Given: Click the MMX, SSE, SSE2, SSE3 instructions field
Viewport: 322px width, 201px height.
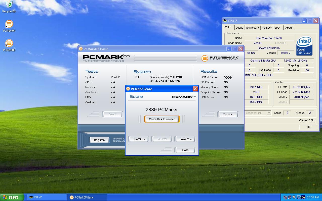Looking at the screenshot, I should click(x=279, y=75).
